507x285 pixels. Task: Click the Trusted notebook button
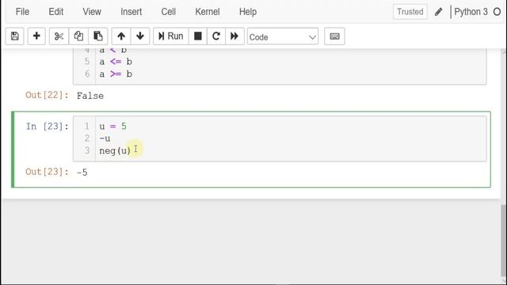(410, 12)
